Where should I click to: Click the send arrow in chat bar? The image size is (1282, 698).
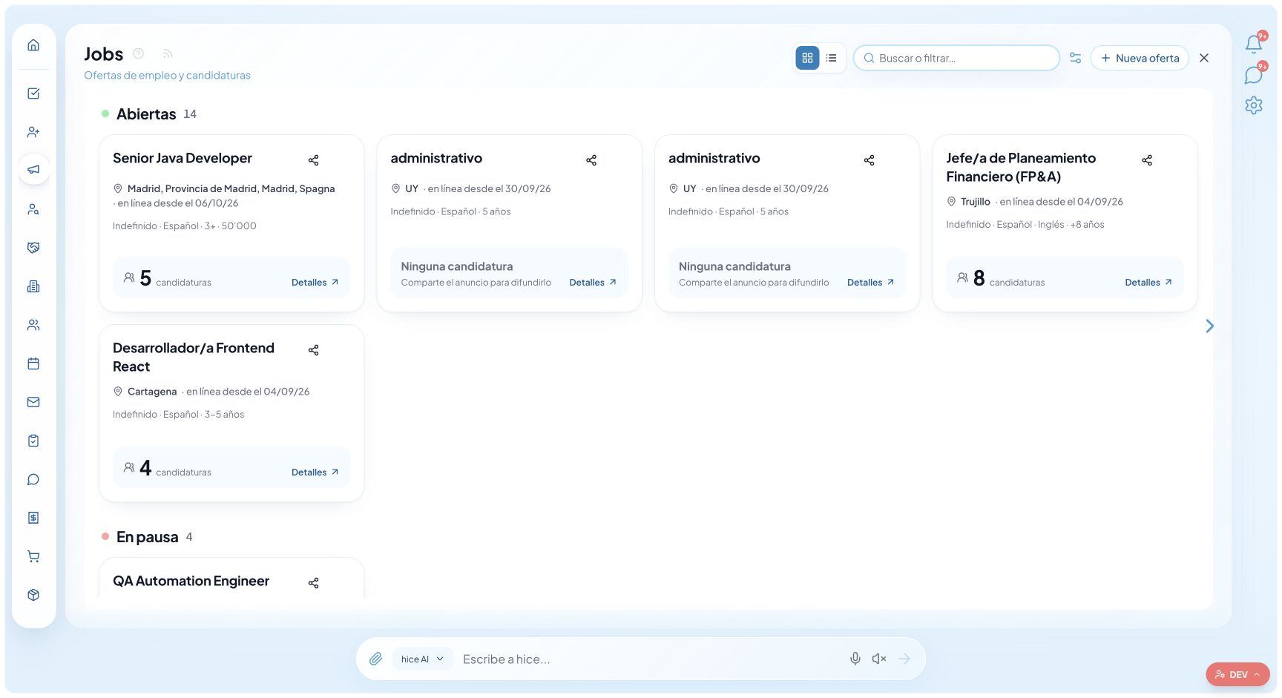click(904, 659)
